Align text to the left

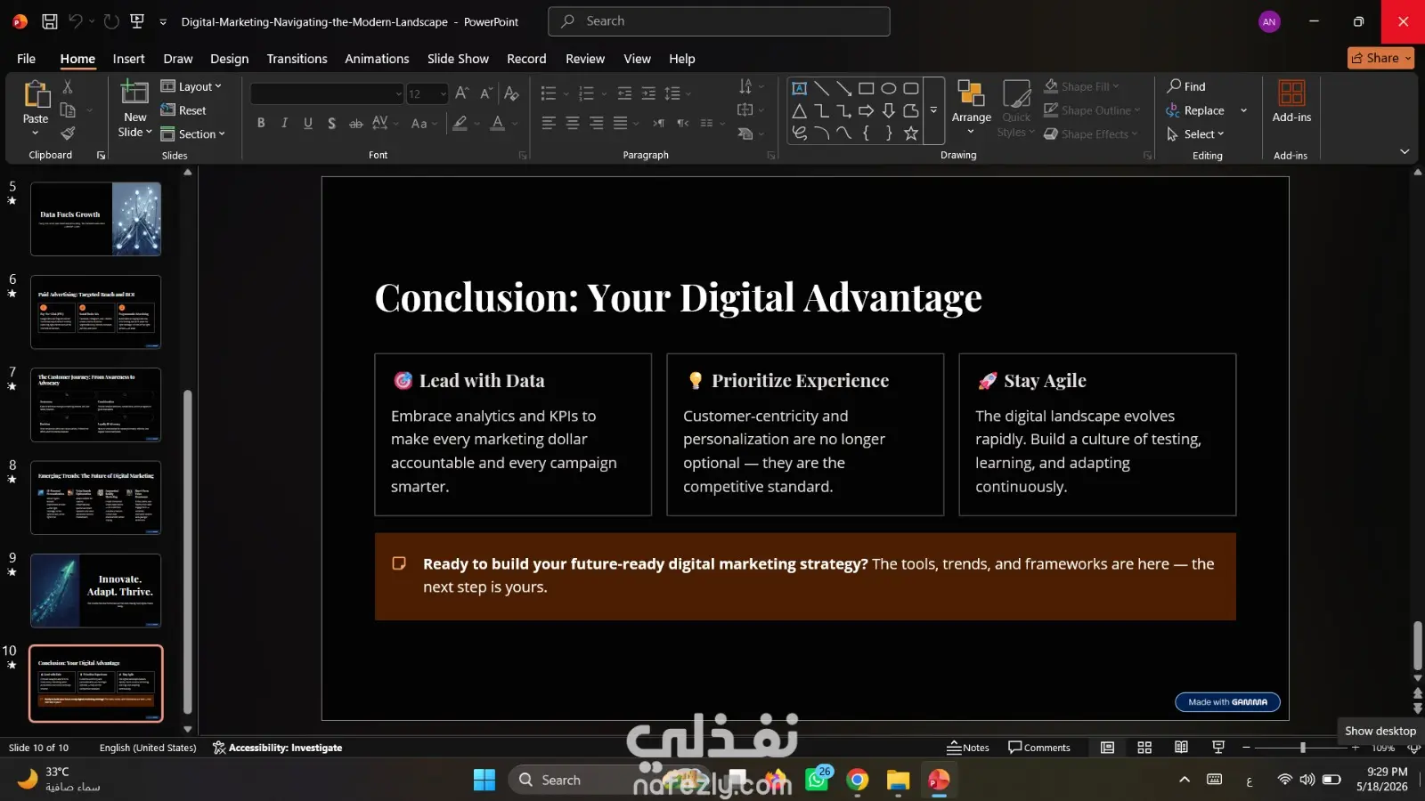549,123
